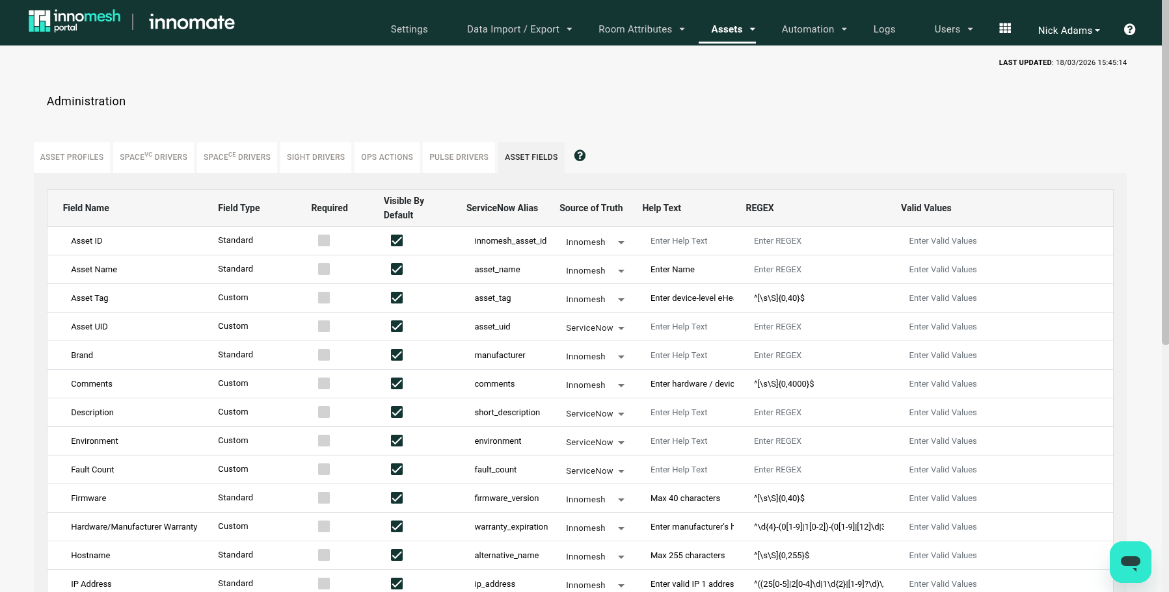Viewport: 1169px width, 592px height.
Task: Expand the Nick Adams user menu
Action: click(x=1069, y=31)
